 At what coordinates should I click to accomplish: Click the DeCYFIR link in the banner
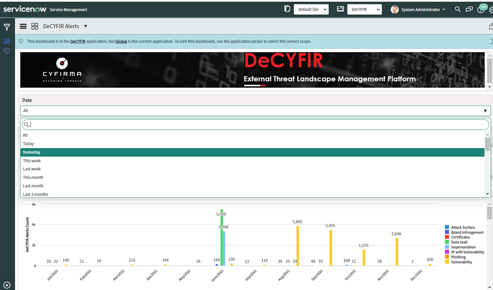click(x=78, y=41)
